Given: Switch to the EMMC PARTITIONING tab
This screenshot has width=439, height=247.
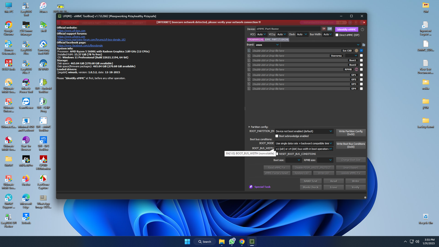Looking at the screenshot, I should (277, 39).
